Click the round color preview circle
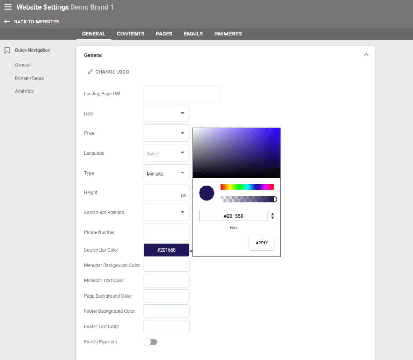The image size is (413, 360). pyautogui.click(x=206, y=193)
